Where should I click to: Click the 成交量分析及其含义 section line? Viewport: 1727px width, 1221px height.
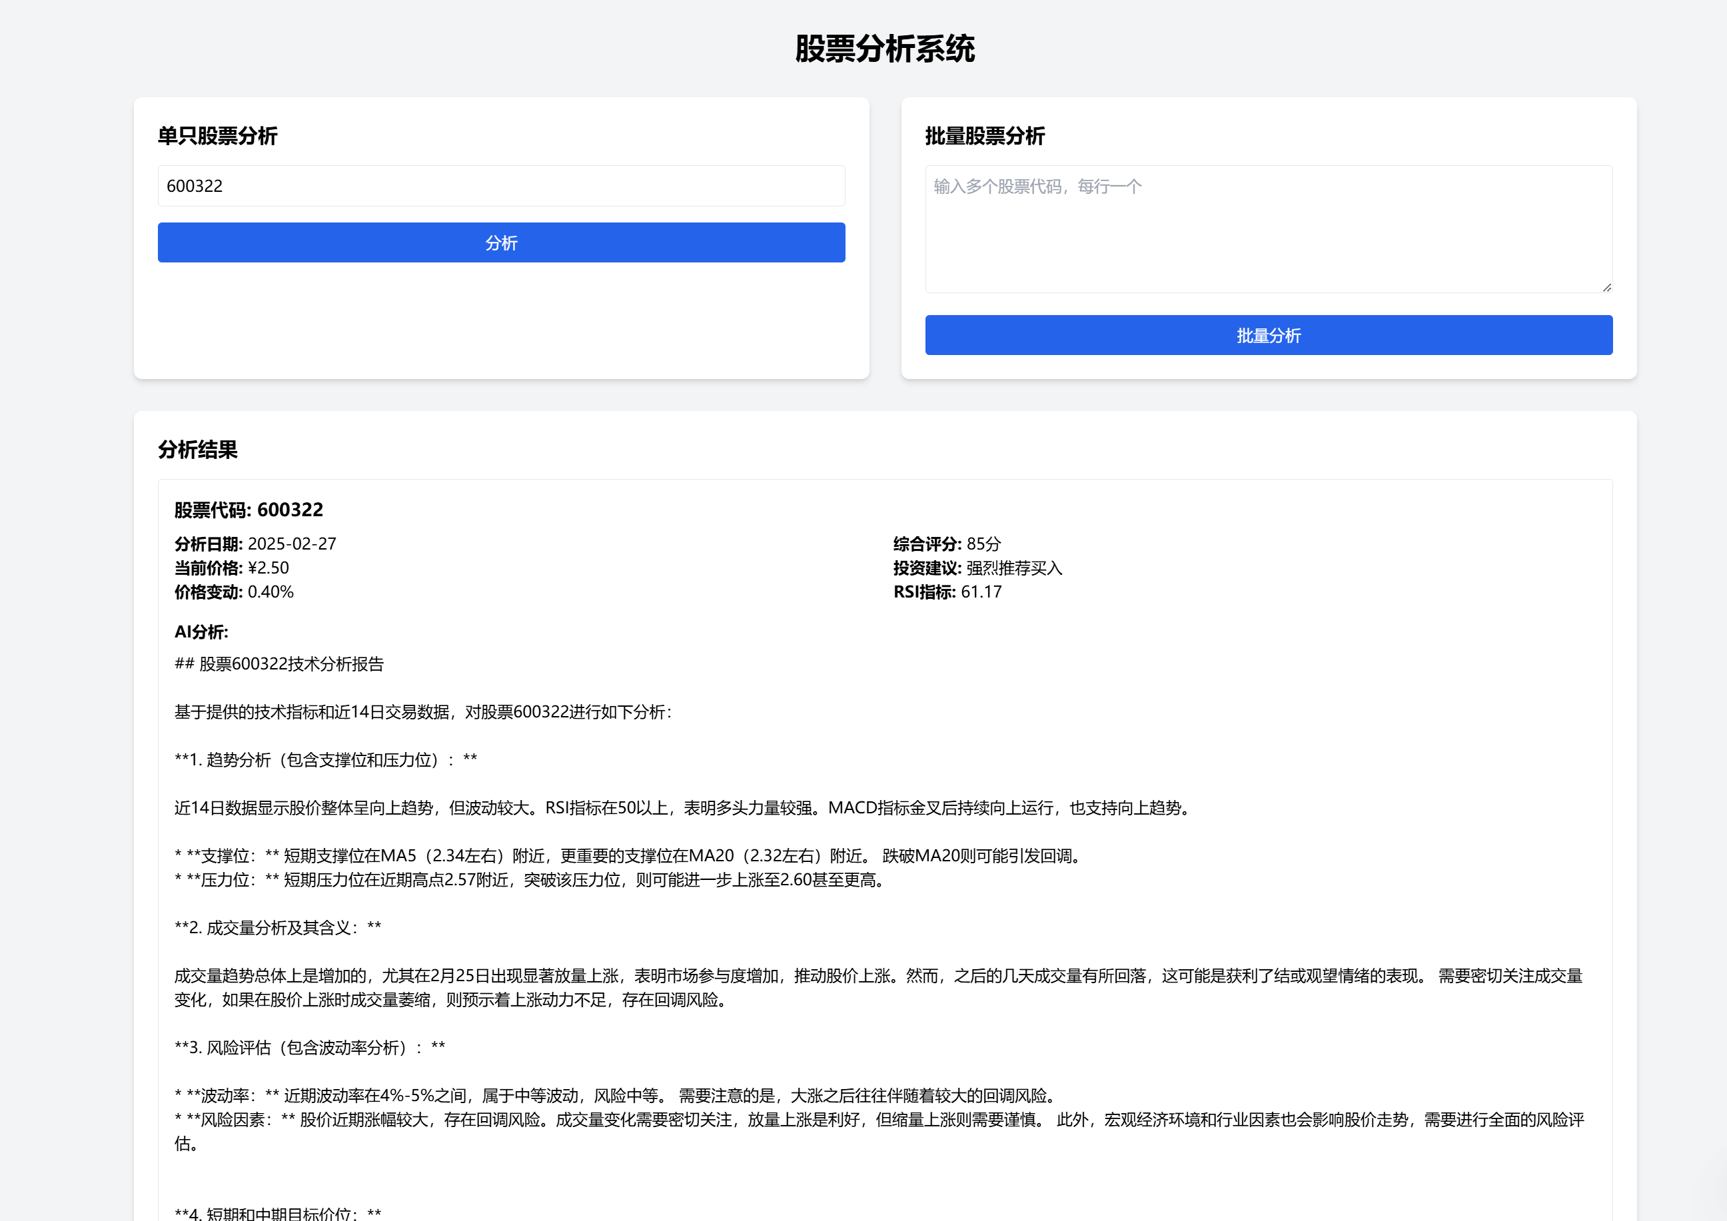279,928
